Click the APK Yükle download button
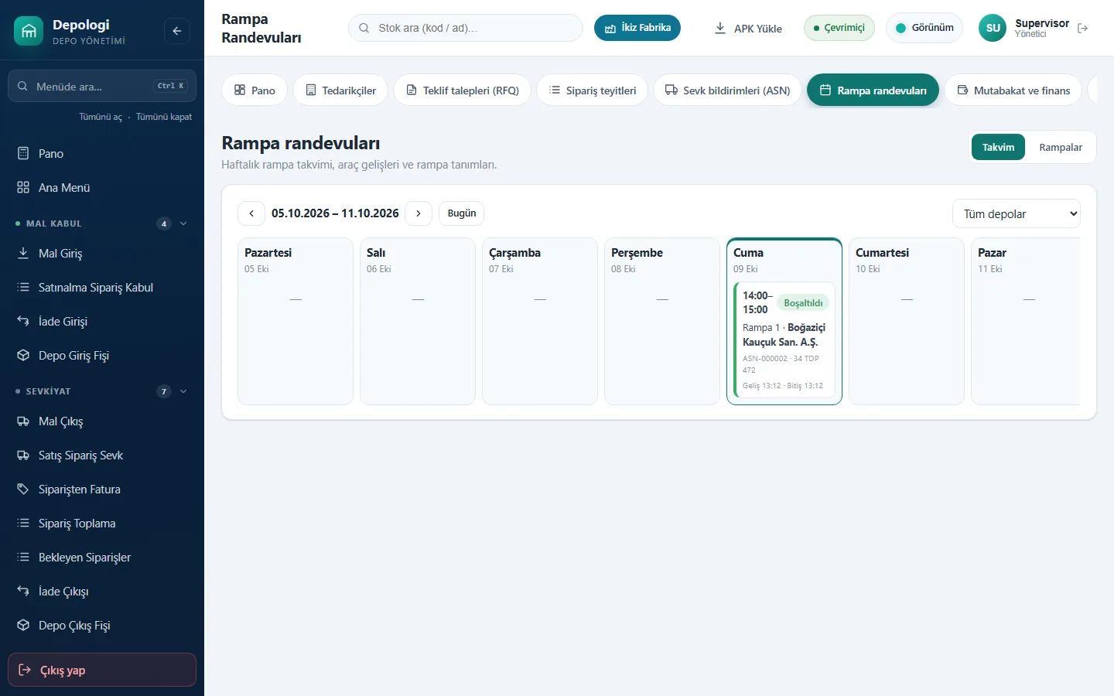The image size is (1114, 696). pos(748,28)
